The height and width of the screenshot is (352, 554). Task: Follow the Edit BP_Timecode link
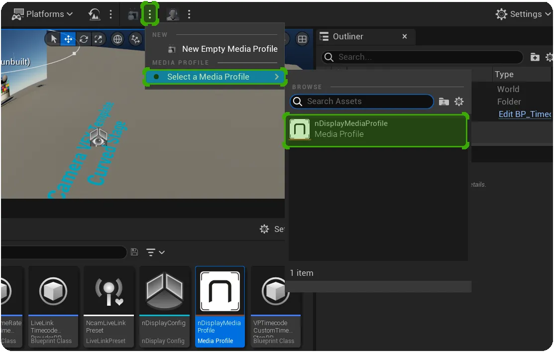point(524,114)
